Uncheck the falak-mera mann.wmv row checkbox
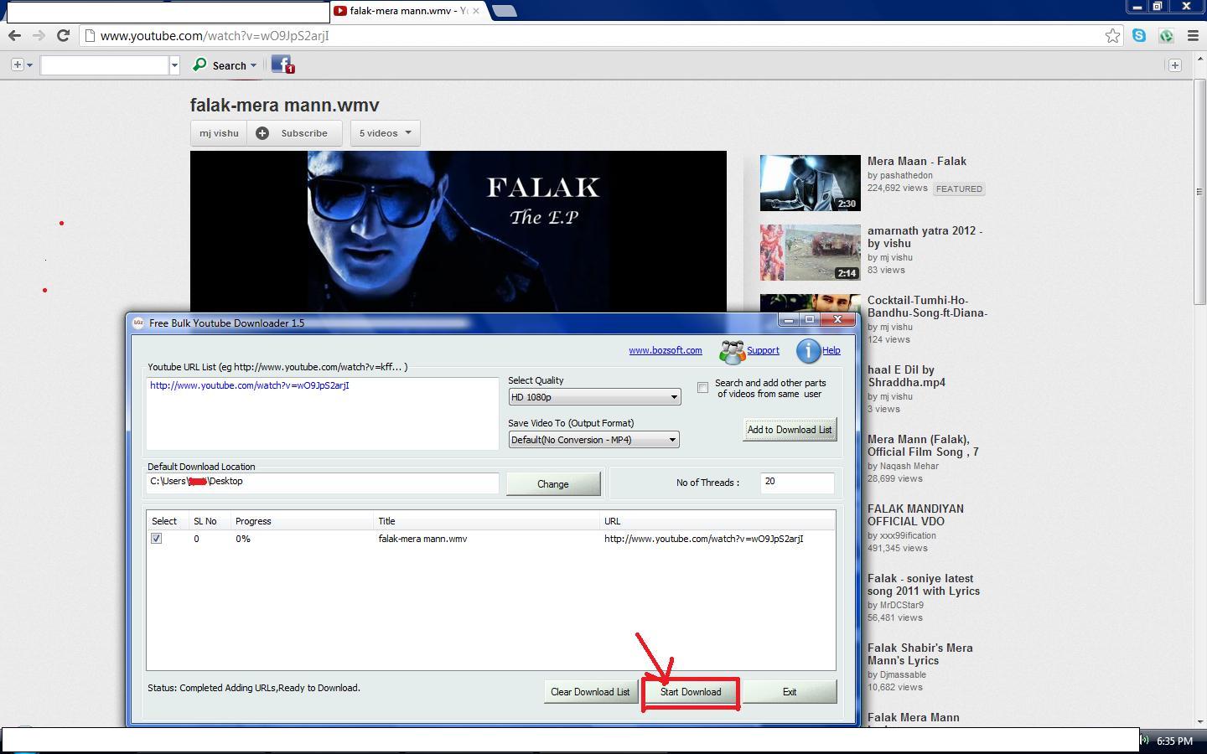Screen dimensions: 1207x754 click(x=156, y=539)
